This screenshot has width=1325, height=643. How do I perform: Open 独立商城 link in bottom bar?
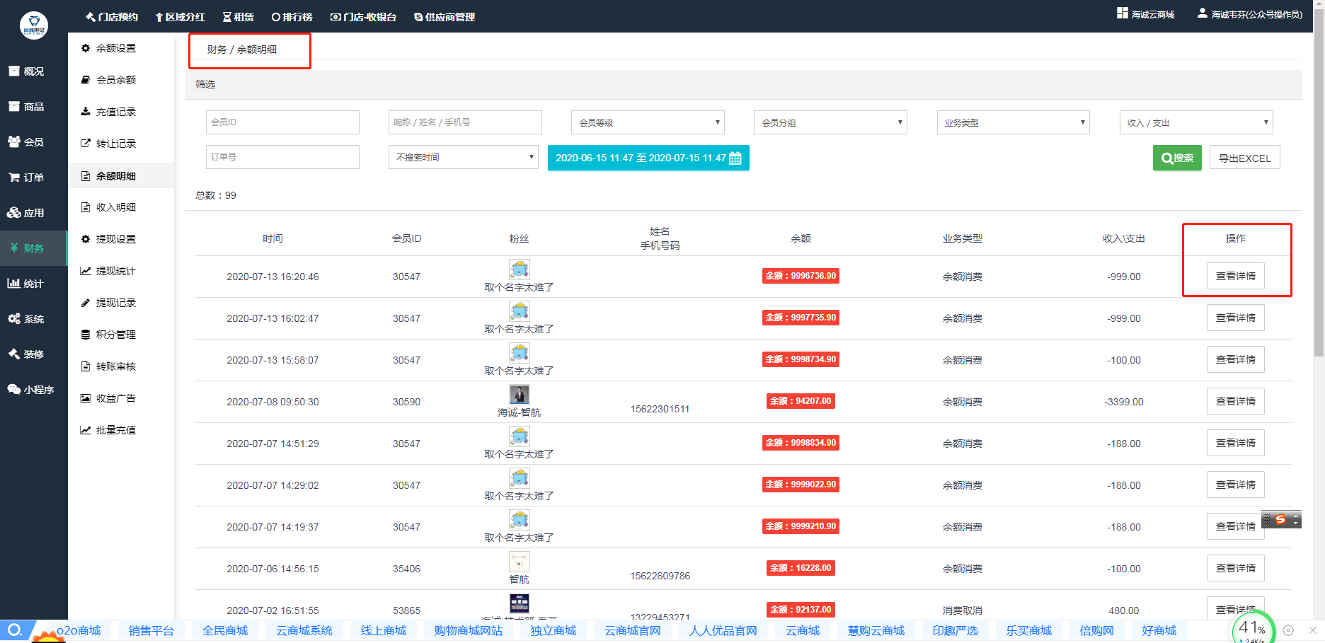[x=553, y=630]
